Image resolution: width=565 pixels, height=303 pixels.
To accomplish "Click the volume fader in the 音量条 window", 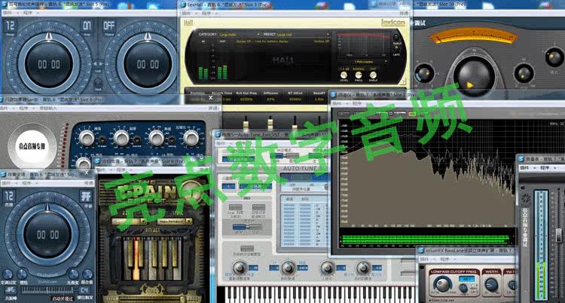I will click(559, 236).
